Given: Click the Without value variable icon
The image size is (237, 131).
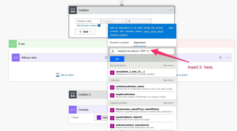Looking at the screenshot, I should [x=16, y=58].
